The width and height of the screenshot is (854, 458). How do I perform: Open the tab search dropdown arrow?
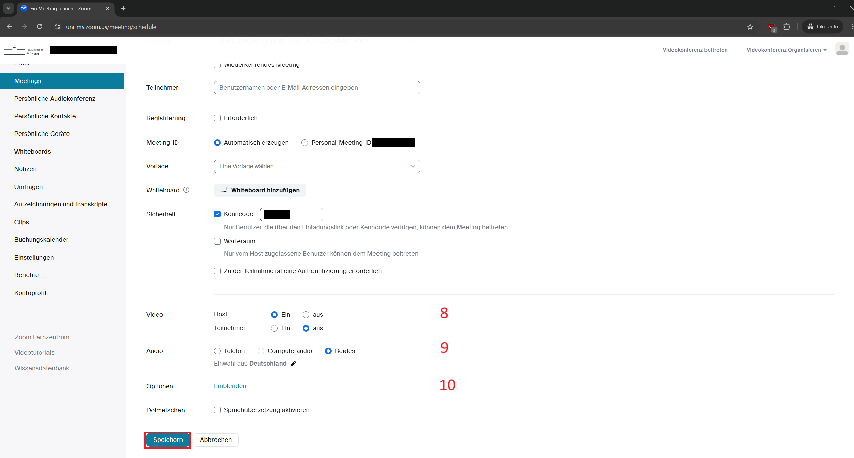8,8
